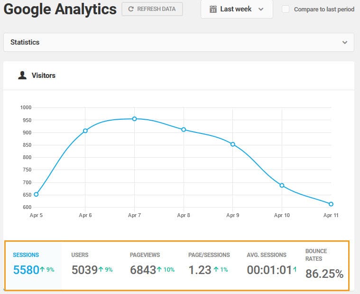Select the Page/Sessions metric tab
This screenshot has width=360, height=294.
pos(209,266)
